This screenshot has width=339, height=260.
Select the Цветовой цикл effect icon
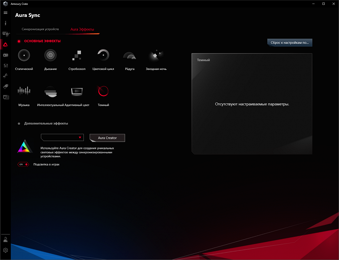(x=103, y=55)
